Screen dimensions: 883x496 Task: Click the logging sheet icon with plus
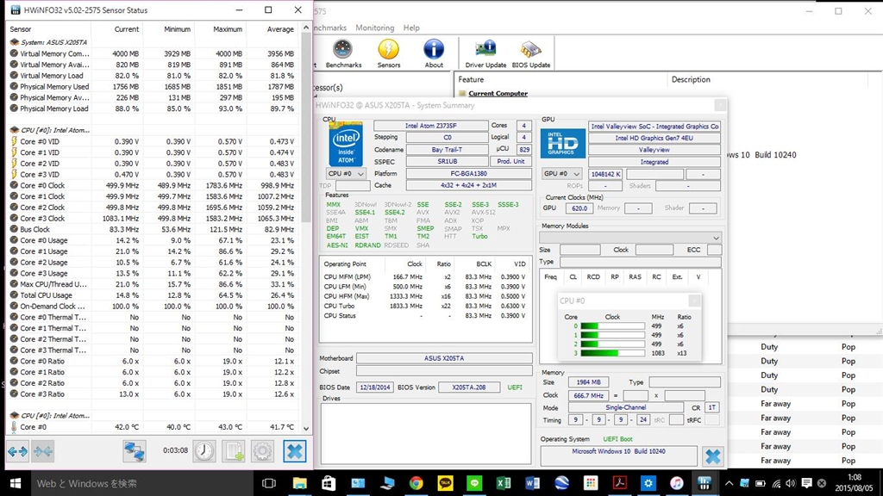[x=234, y=450]
